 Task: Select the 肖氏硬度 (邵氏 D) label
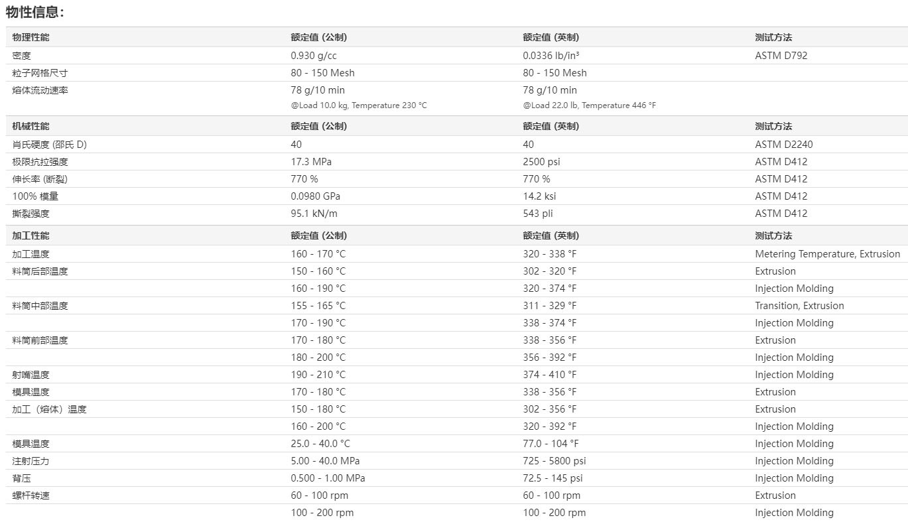(x=49, y=145)
